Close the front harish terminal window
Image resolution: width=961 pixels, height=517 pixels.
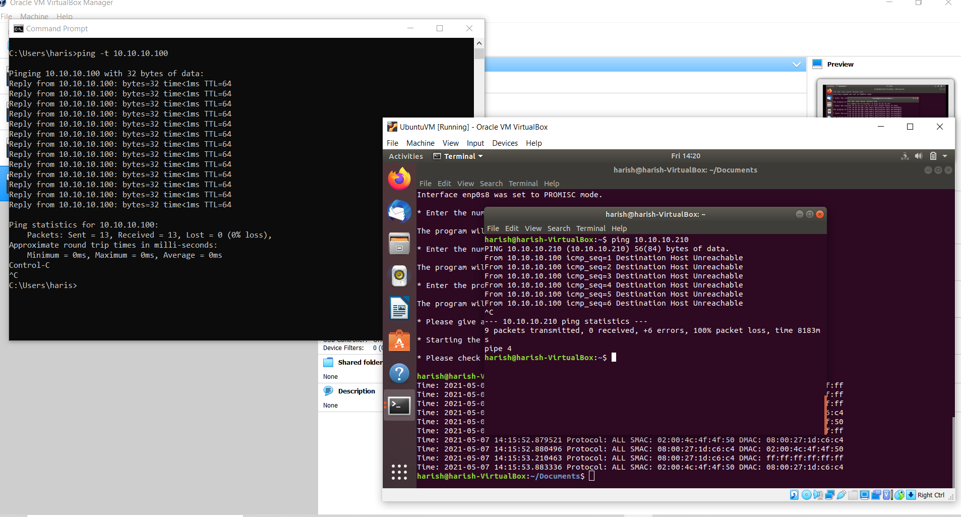(820, 214)
